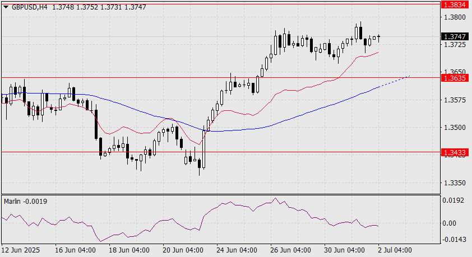
Task: Click the OHLC values 1.3748 1.3752 1.3731 1.3747
Action: (x=99, y=7)
